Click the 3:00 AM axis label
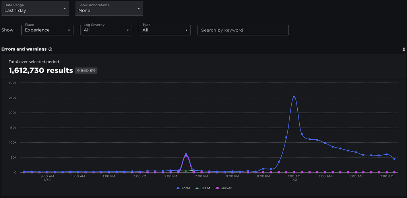 (x=325, y=177)
